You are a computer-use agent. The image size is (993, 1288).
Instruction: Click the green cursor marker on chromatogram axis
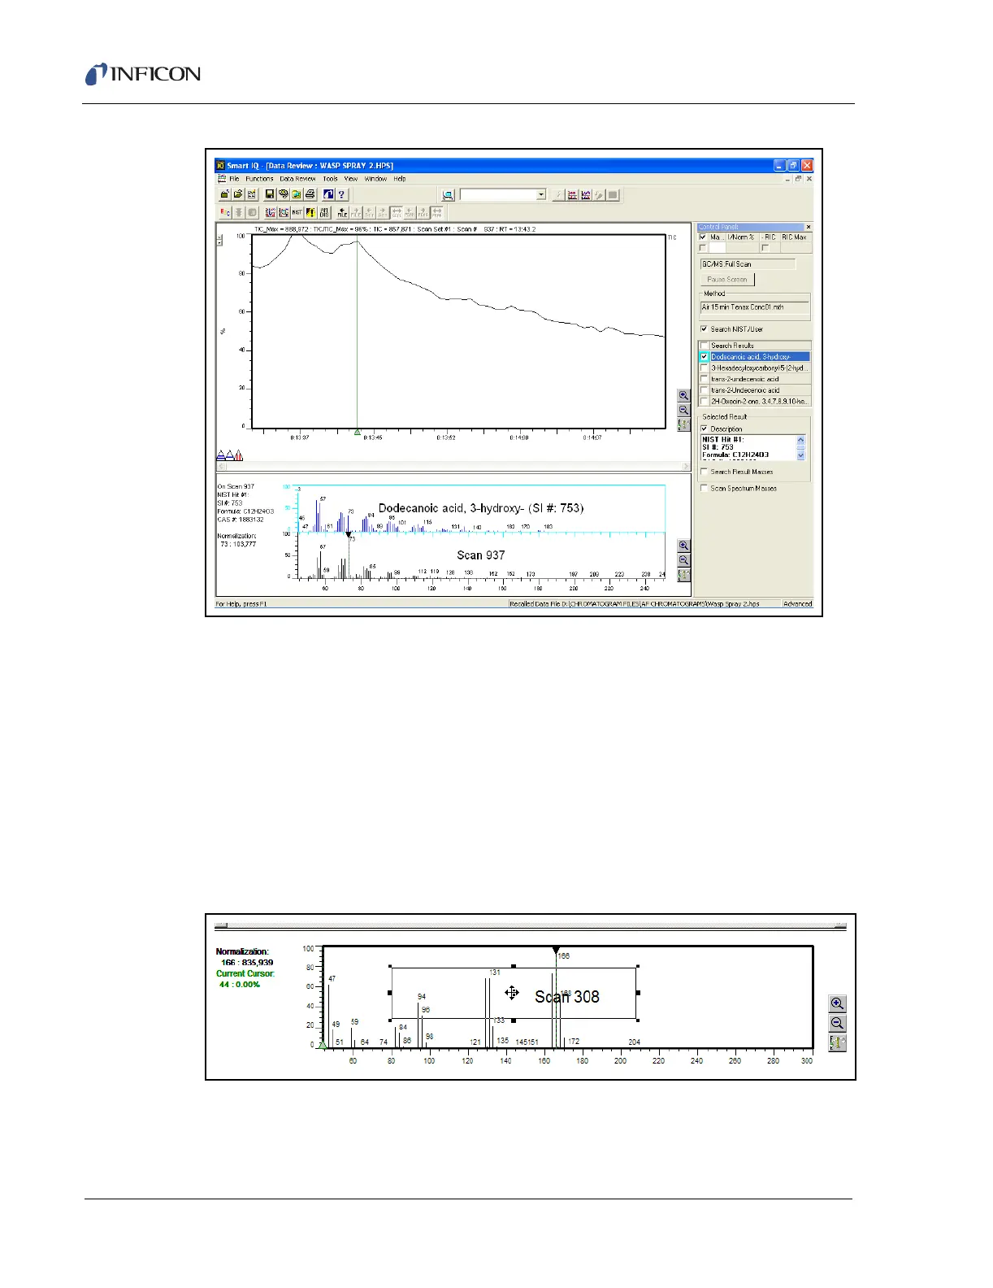(358, 432)
